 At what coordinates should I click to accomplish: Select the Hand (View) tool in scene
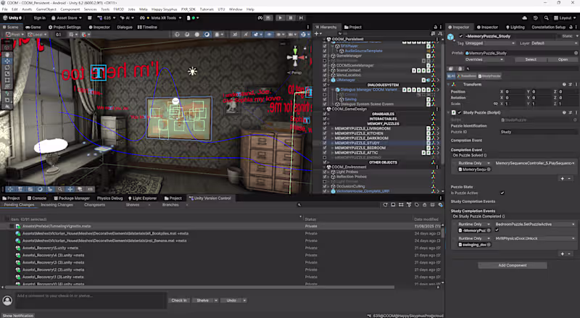pos(7,54)
